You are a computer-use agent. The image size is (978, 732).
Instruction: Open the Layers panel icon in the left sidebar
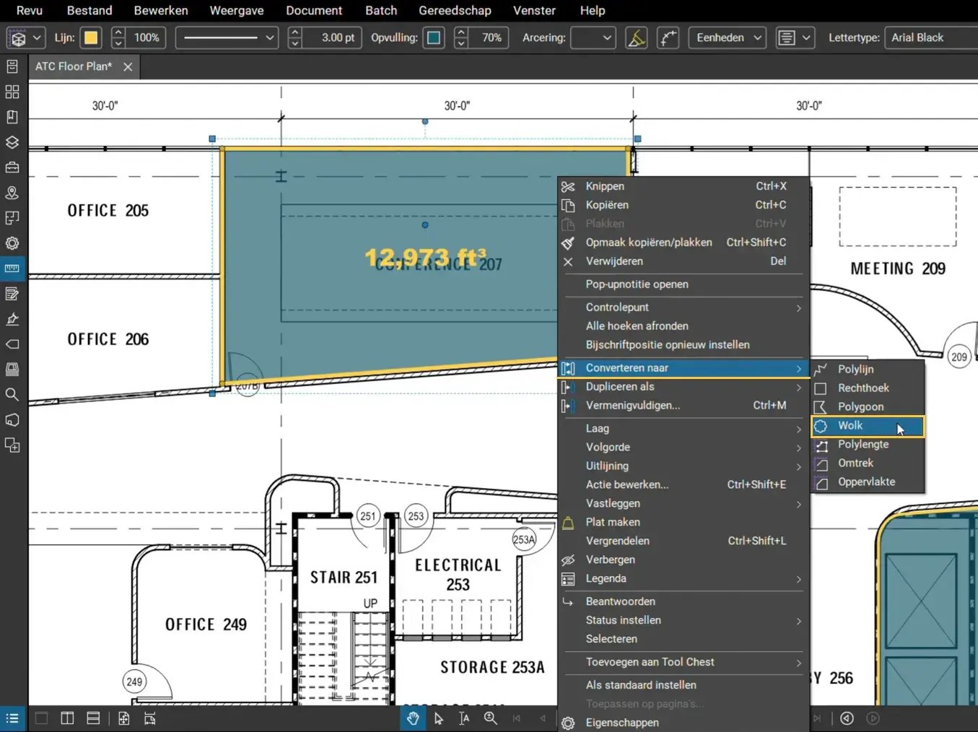pos(12,142)
